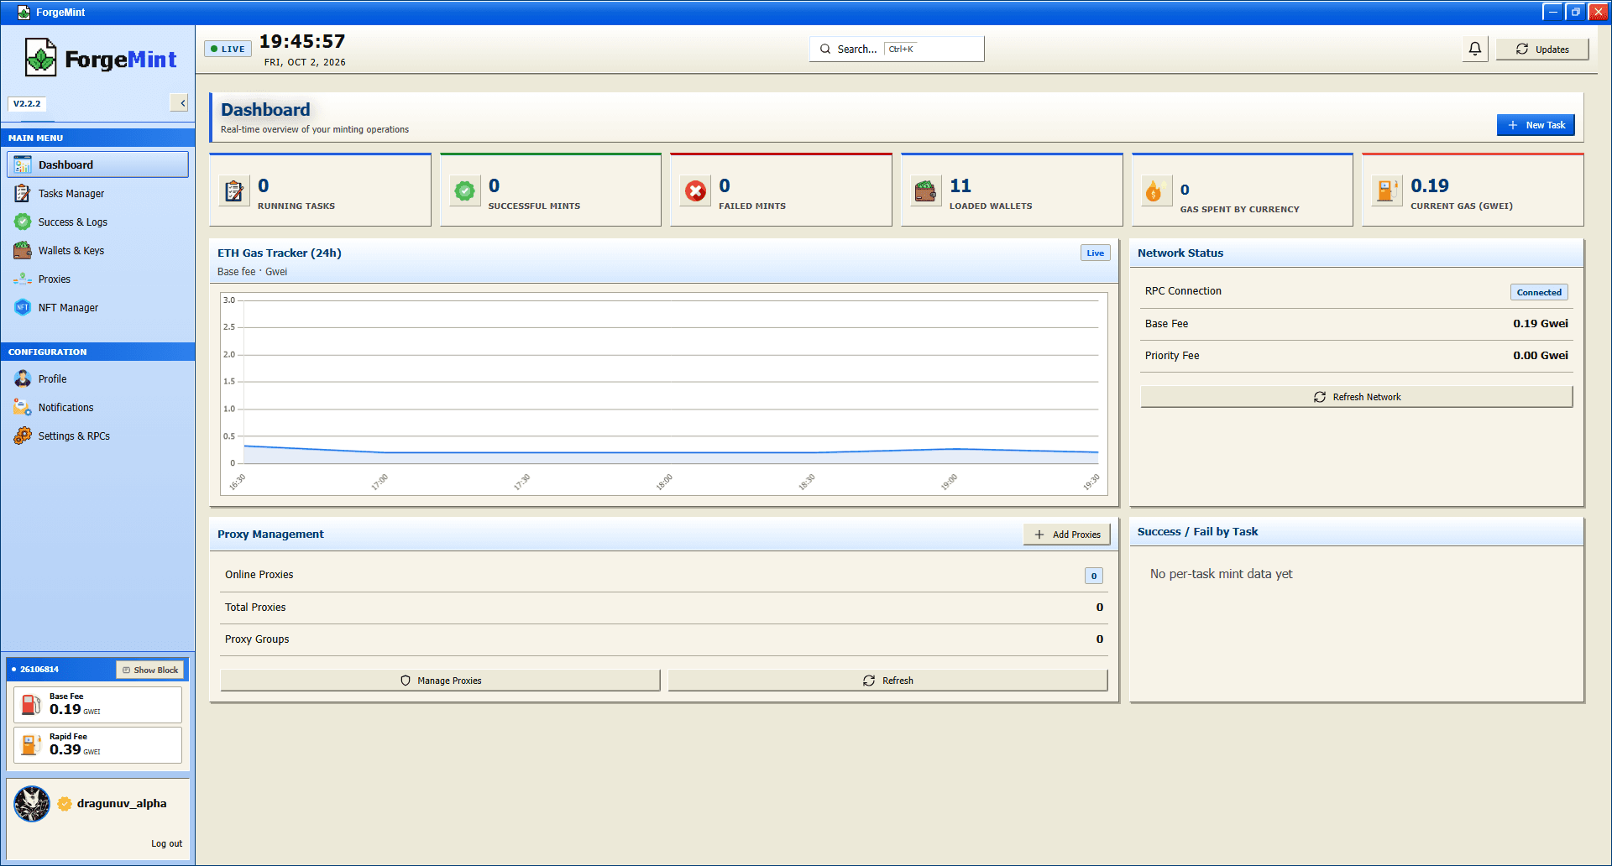Refresh Network status
This screenshot has height=866, width=1612.
pyautogui.click(x=1357, y=397)
